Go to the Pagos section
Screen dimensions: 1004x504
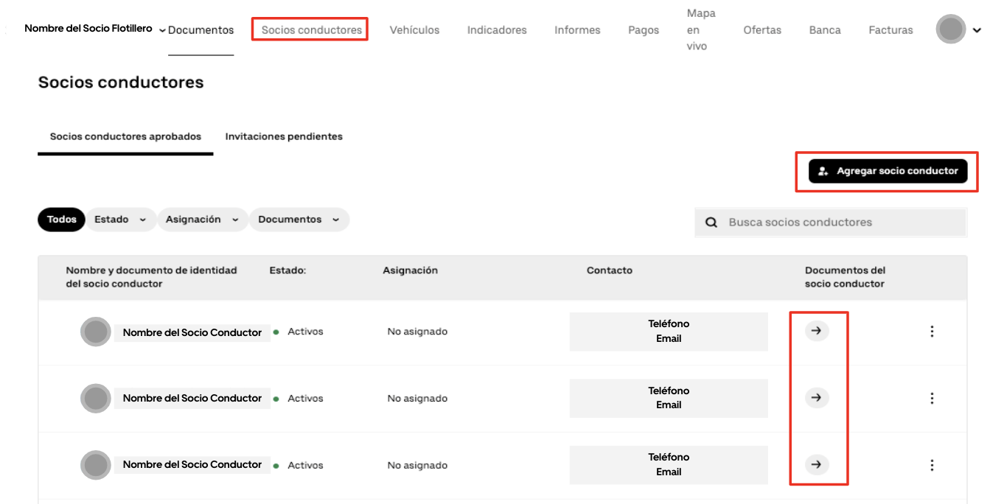click(x=644, y=30)
